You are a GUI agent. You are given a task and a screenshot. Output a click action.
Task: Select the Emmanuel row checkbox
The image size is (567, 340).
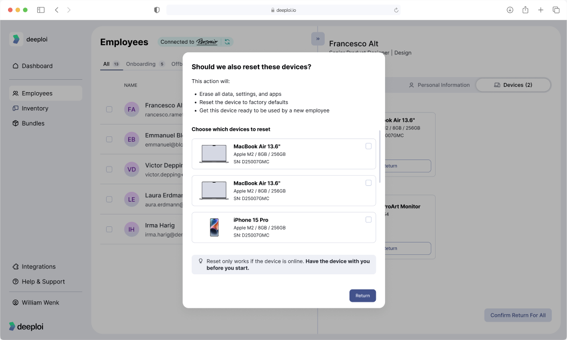[109, 139]
